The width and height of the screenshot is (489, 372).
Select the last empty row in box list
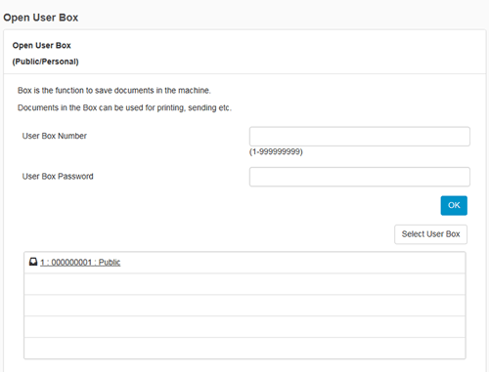tap(244, 348)
